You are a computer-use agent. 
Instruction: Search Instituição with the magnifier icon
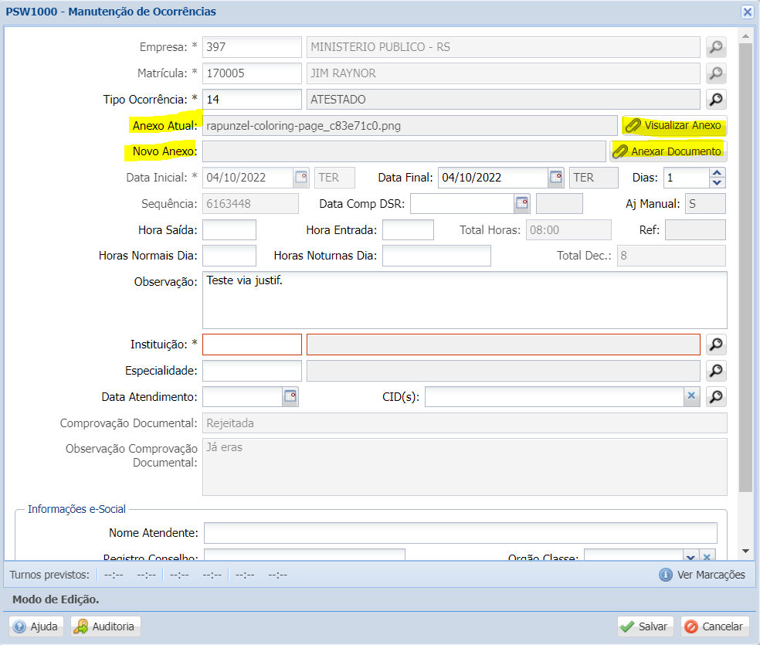point(715,345)
